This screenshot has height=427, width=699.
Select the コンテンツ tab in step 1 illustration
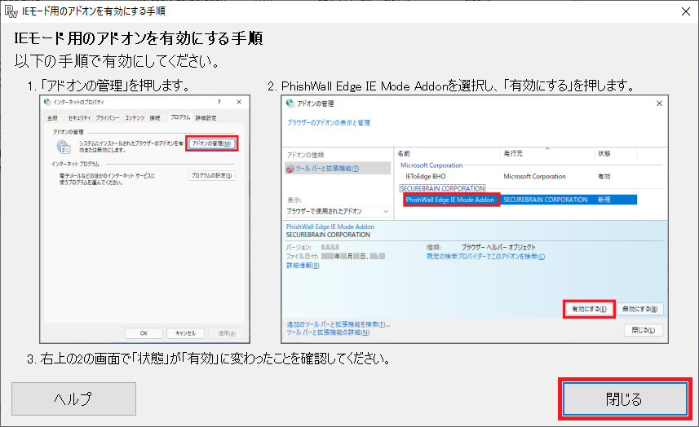[x=135, y=118]
